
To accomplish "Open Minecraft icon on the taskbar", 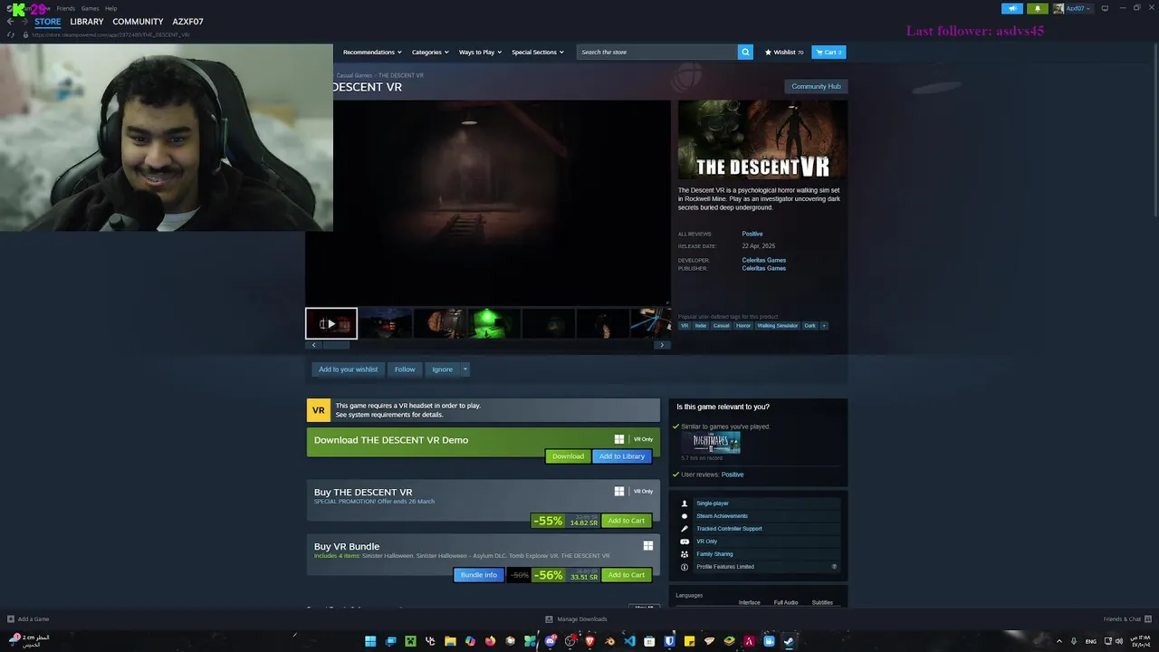I will [x=410, y=641].
